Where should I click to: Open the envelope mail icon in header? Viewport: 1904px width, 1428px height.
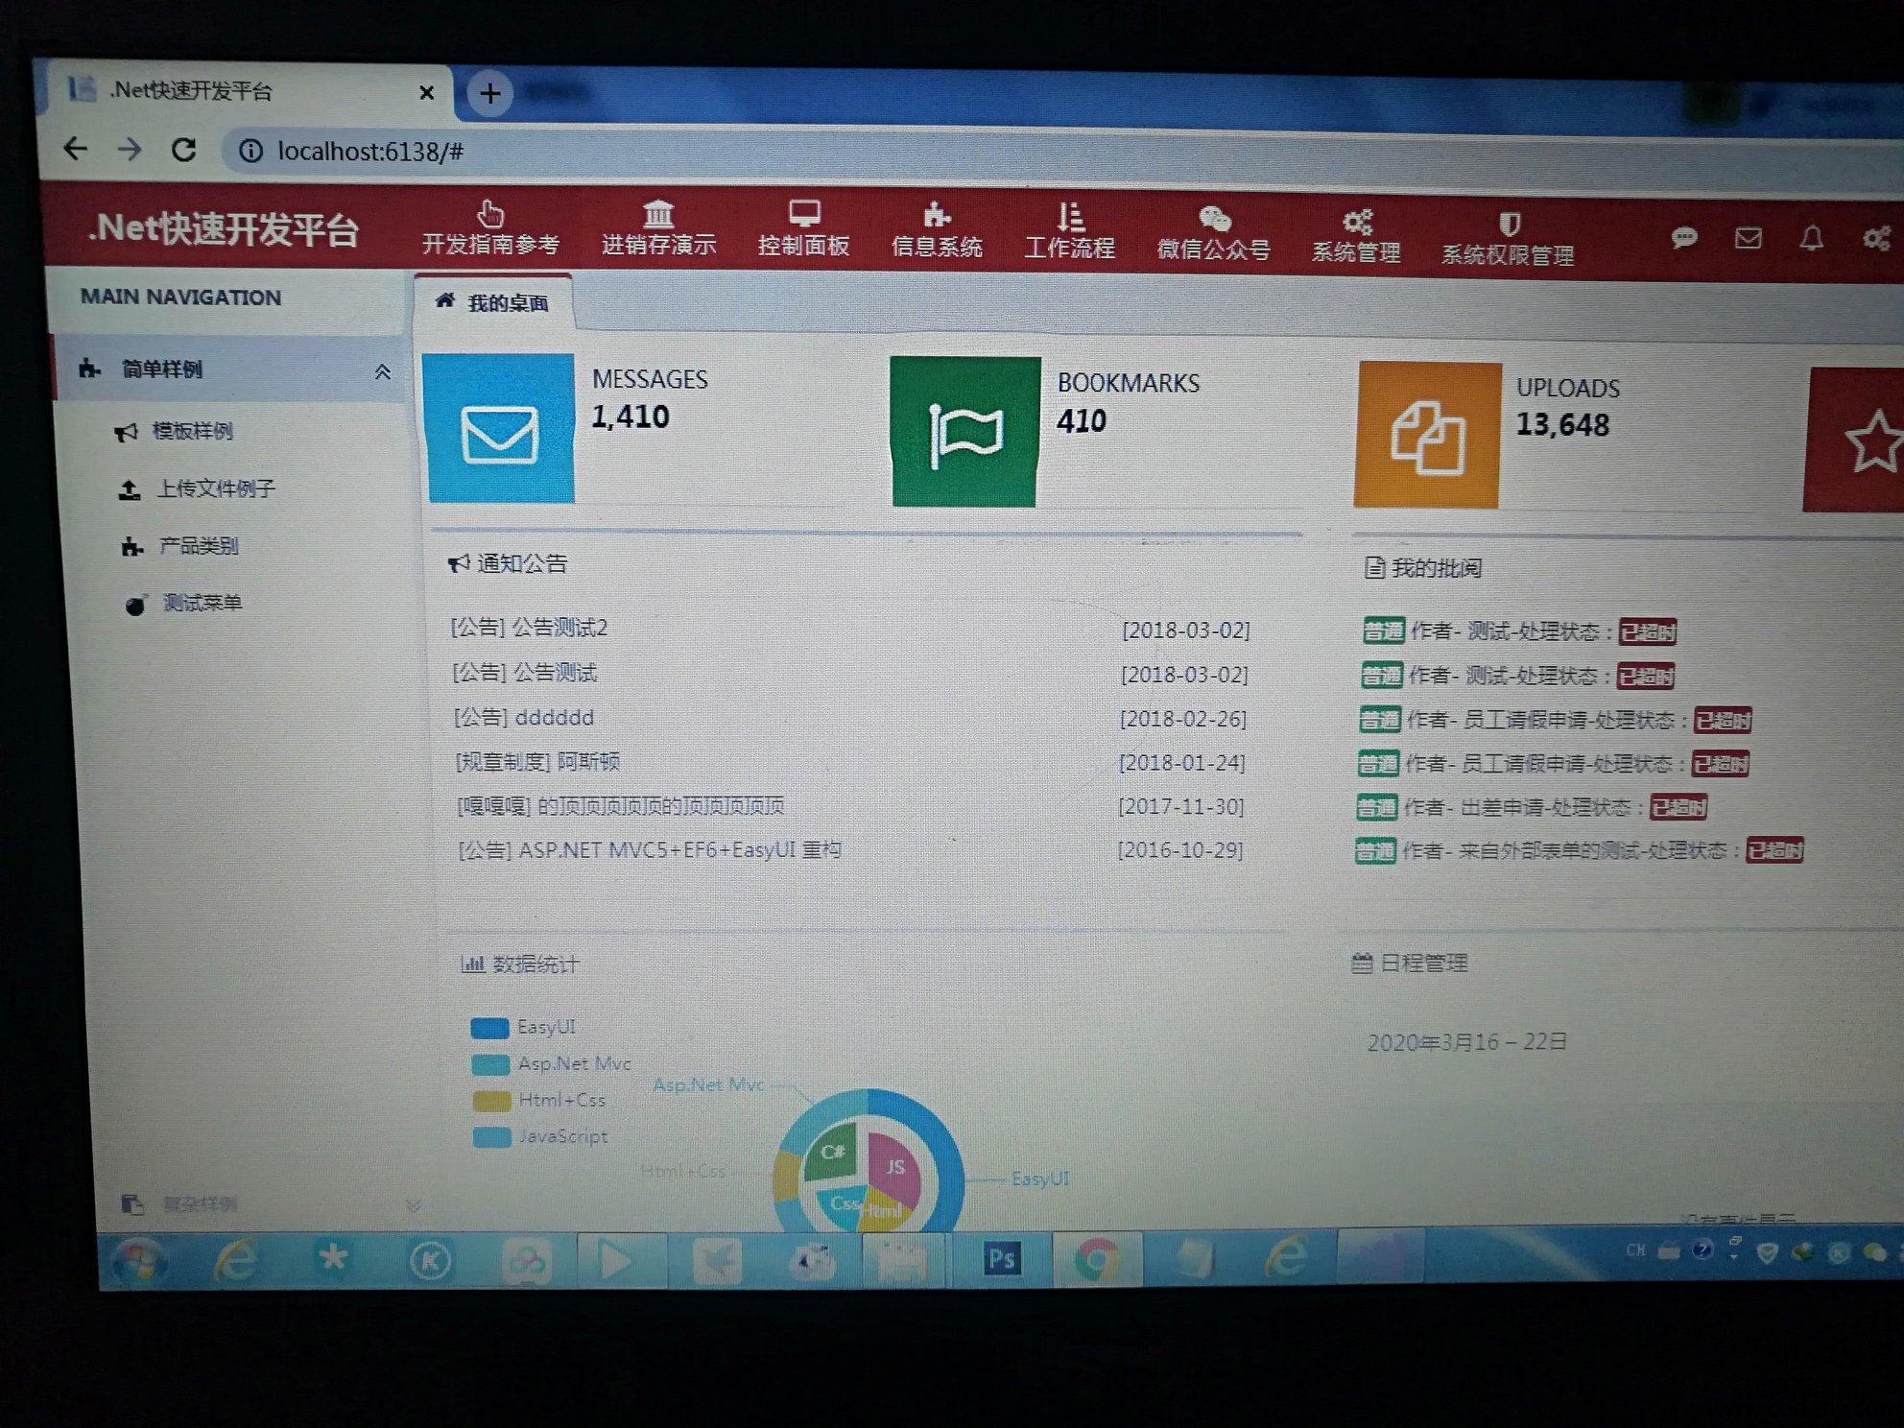coord(1748,238)
